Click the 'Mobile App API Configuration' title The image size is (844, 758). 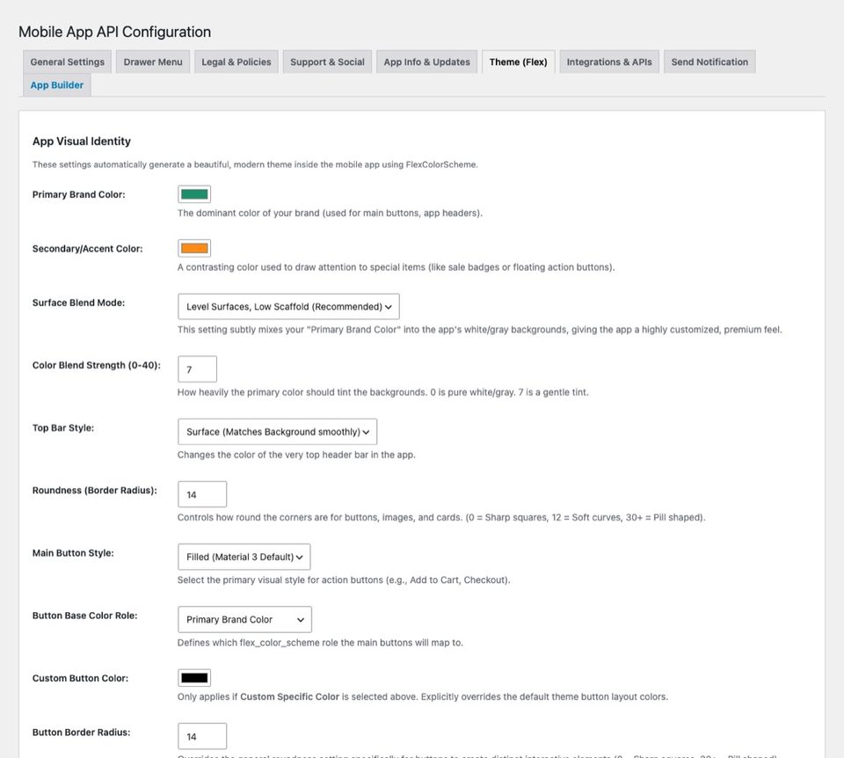(x=114, y=32)
